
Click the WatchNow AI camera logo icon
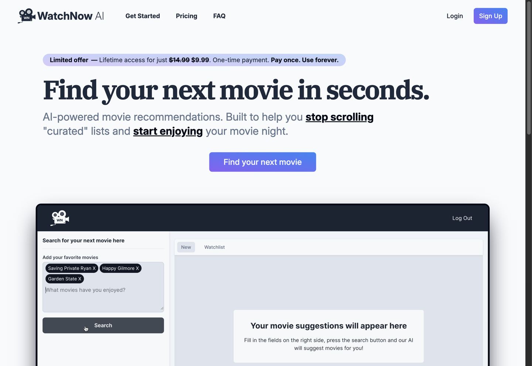coord(27,16)
